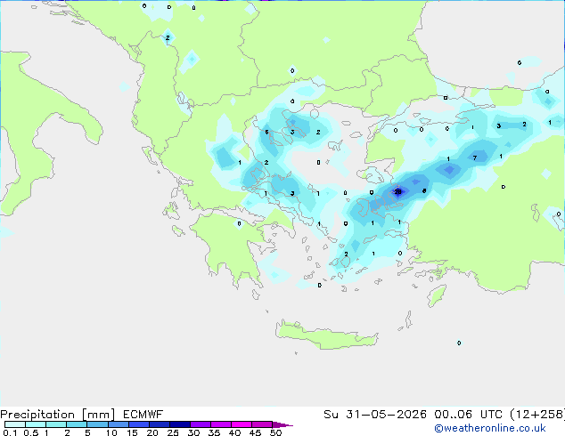This screenshot has width=565, height=436.
Task: Click the '7' precipitation value on the map
Action: [x=475, y=157]
